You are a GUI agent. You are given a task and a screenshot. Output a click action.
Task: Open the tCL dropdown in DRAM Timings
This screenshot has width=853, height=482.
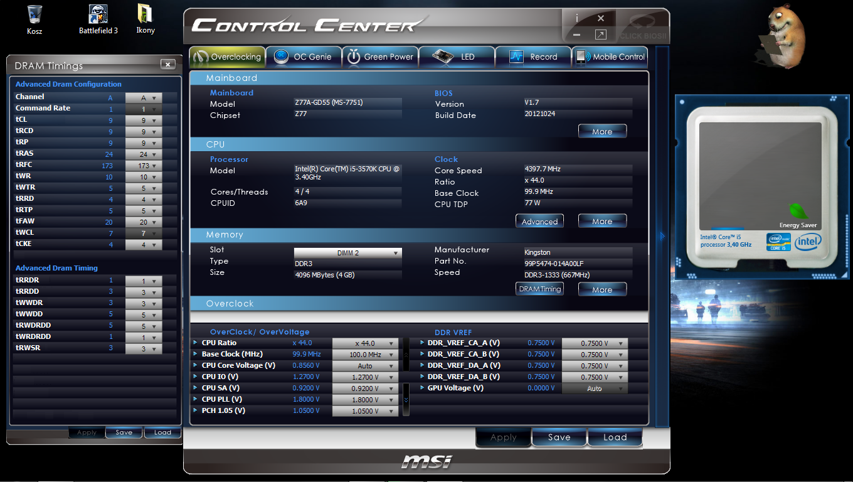coord(144,120)
